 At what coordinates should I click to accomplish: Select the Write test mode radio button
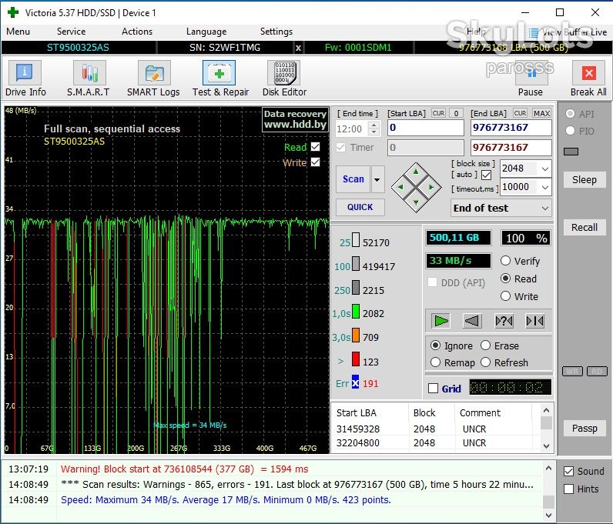tap(505, 296)
